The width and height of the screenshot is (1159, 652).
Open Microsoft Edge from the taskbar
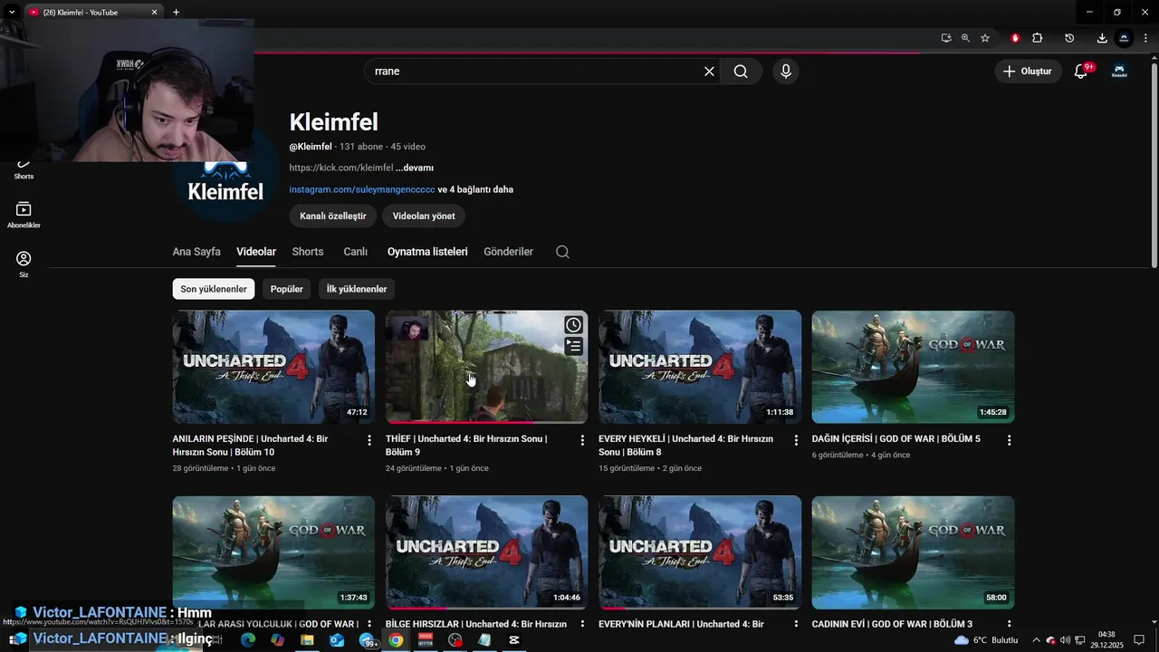tap(248, 639)
